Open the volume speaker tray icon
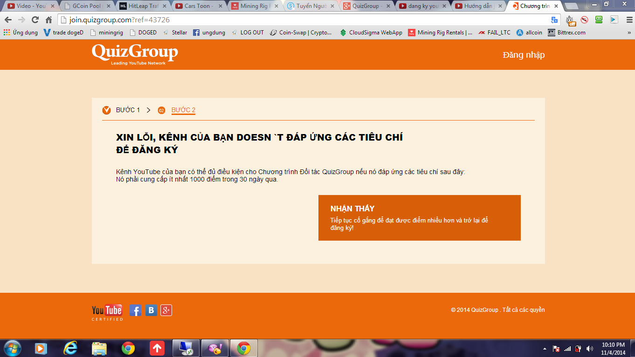635x357 pixels. pos(590,349)
